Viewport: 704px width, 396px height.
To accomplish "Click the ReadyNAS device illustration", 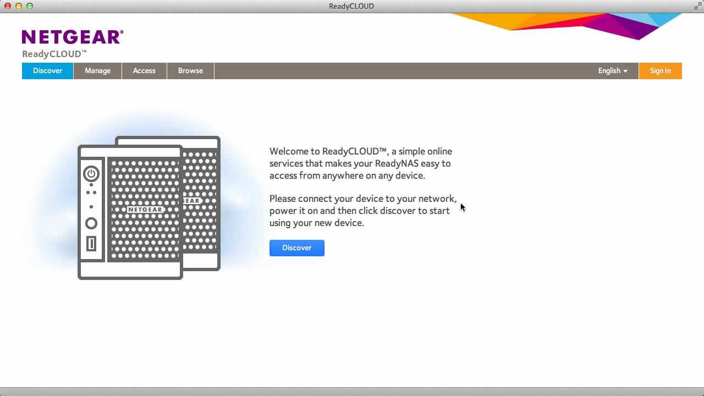I will 149,208.
